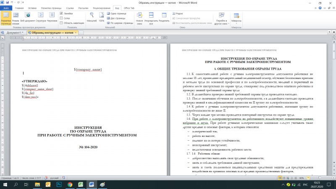336x189 pixels.
Task: Open a Новое окно of the document
Action: pyautogui.click(x=139, y=18)
